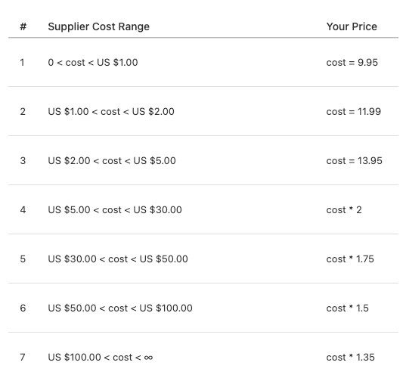This screenshot has height=381, width=406.
Task: Click the cost * 1.75 price formula
Action: coord(350,259)
